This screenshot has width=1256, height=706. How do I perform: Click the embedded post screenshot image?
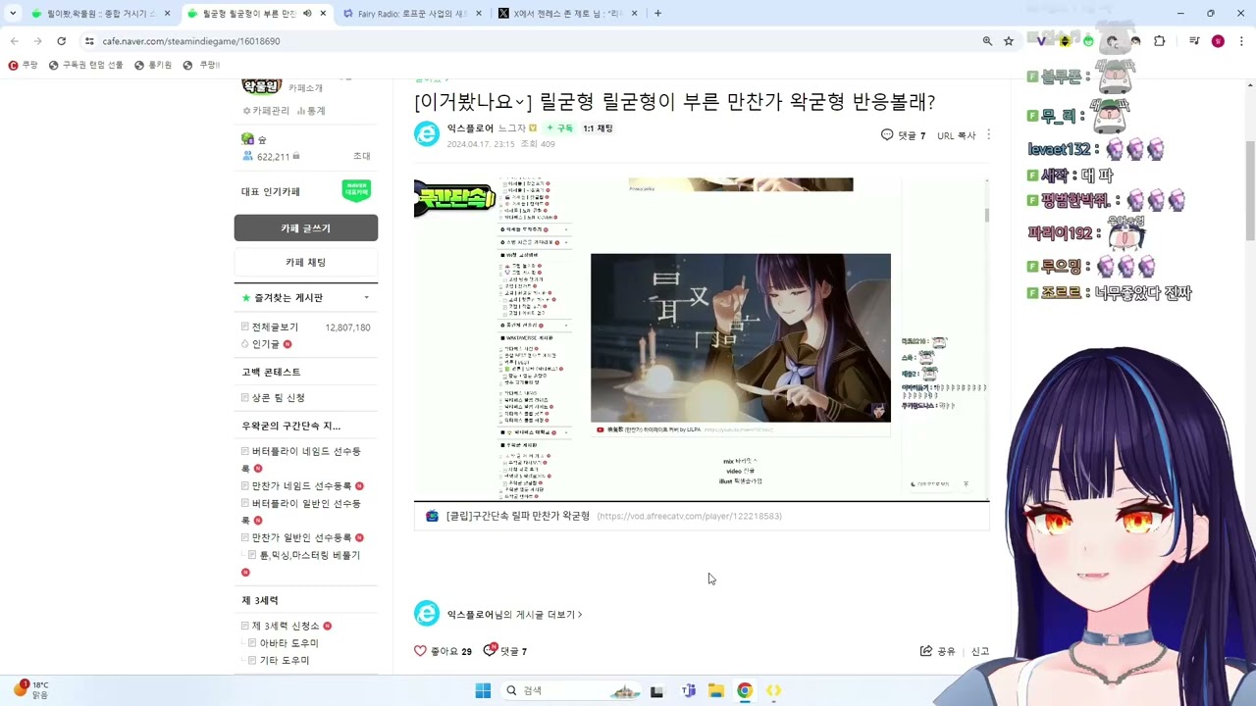(701, 338)
